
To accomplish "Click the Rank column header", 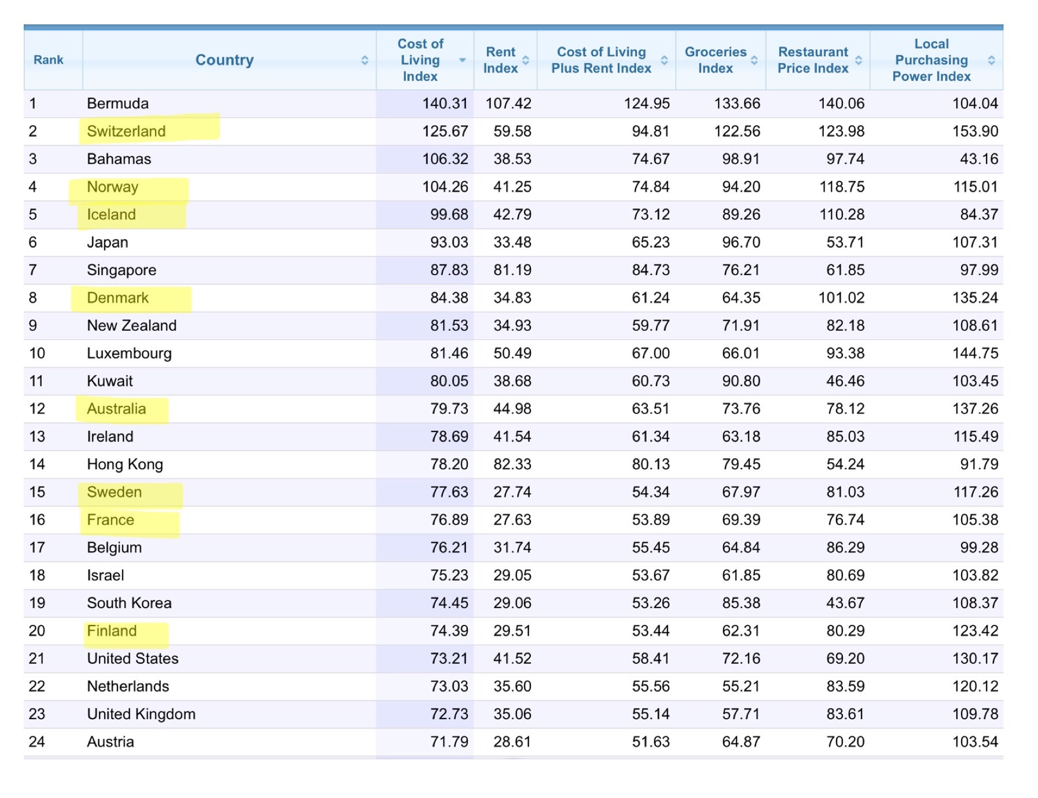I will click(x=49, y=60).
